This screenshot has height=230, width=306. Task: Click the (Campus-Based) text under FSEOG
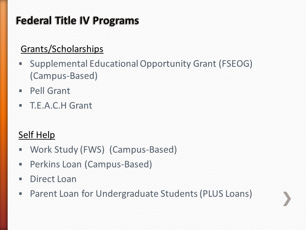coord(64,76)
